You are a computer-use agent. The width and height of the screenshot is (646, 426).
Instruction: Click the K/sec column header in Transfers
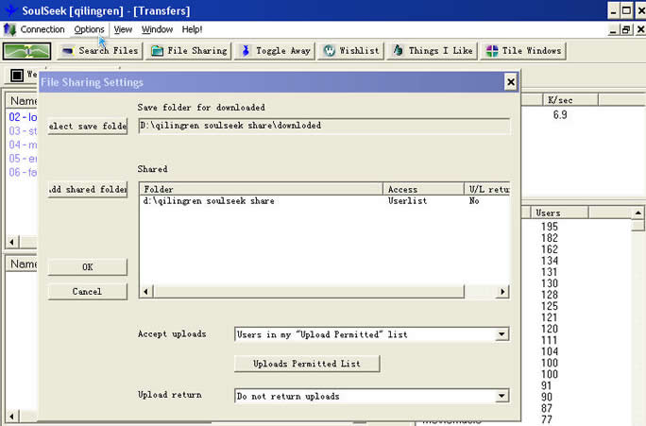coord(570,100)
